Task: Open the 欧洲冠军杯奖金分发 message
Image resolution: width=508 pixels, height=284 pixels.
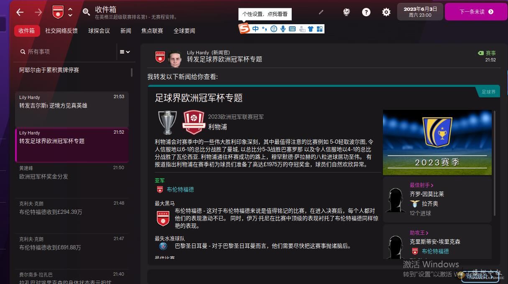Action: click(71, 180)
